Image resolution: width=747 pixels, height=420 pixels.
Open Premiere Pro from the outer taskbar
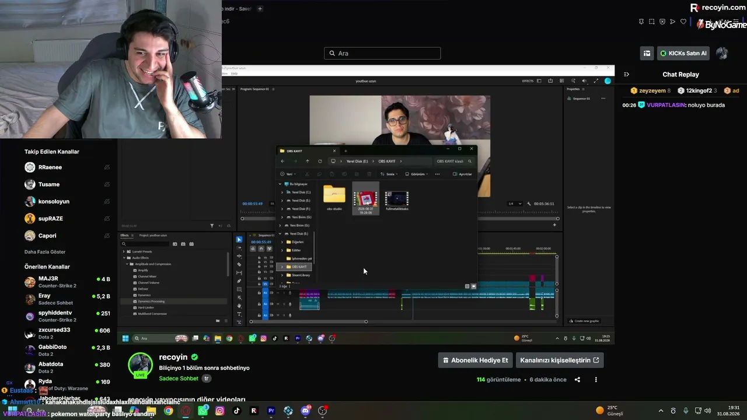pos(271,411)
